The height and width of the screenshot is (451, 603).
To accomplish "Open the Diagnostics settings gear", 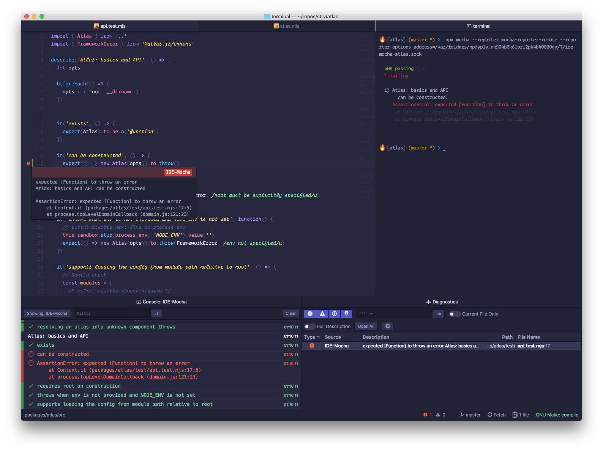I will (x=388, y=326).
